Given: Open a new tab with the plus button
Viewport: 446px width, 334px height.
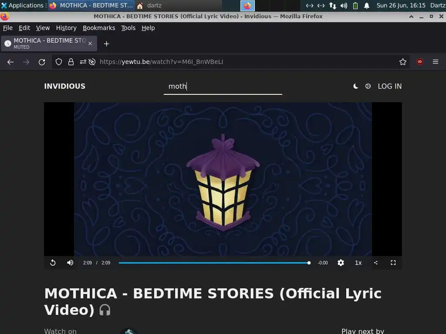Looking at the screenshot, I should [x=106, y=44].
